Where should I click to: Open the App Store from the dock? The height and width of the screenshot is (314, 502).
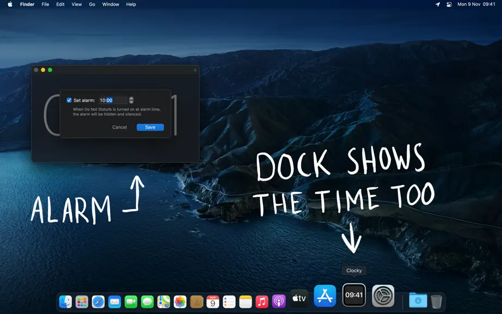325,295
